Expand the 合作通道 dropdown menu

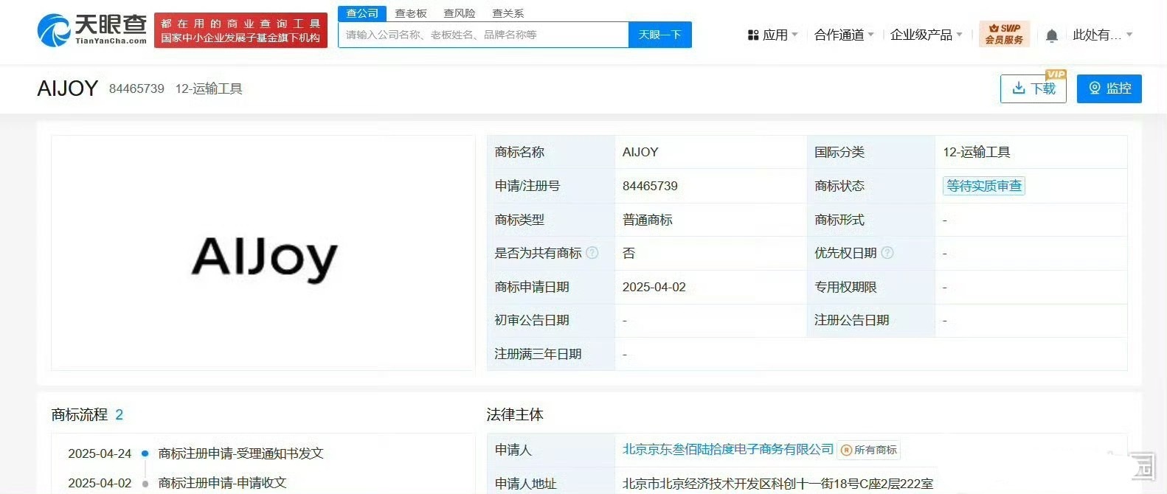[x=844, y=35]
